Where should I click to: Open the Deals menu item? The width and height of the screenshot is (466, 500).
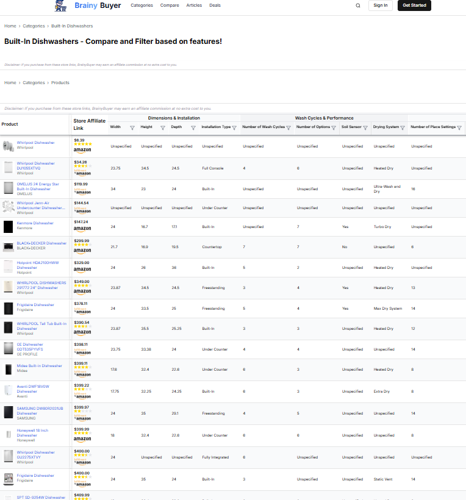[215, 5]
